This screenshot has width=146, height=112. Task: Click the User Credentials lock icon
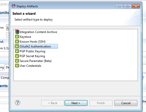[x=17, y=66]
